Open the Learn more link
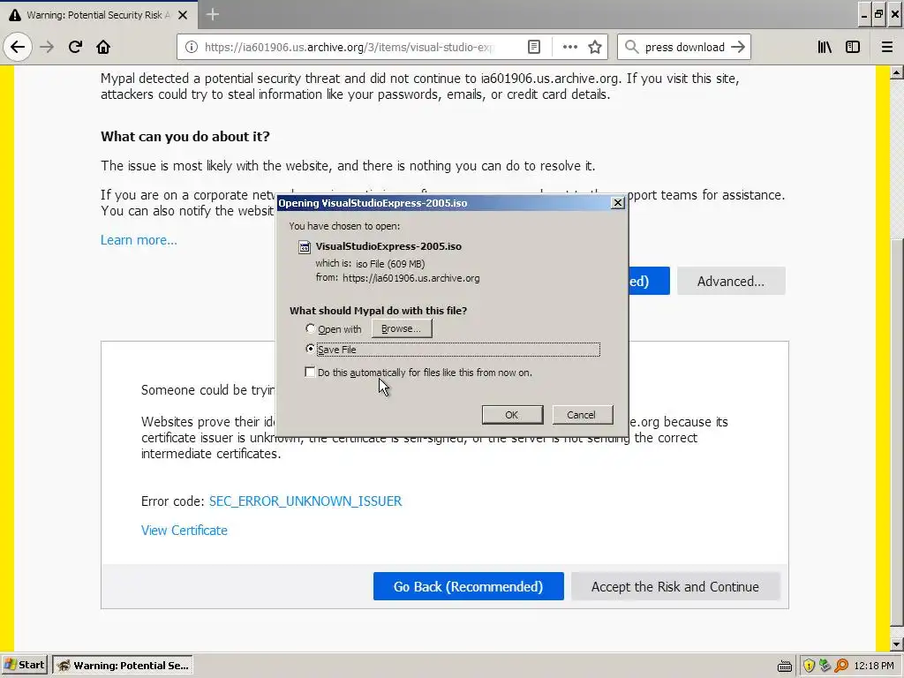Viewport: 904px width, 678px height. [x=139, y=240]
